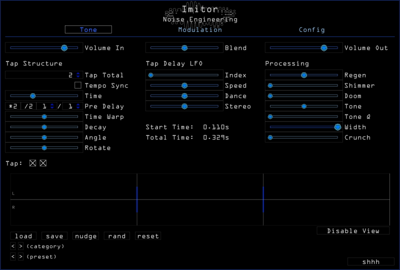
Task: Click the nudge button
Action: 85,236
